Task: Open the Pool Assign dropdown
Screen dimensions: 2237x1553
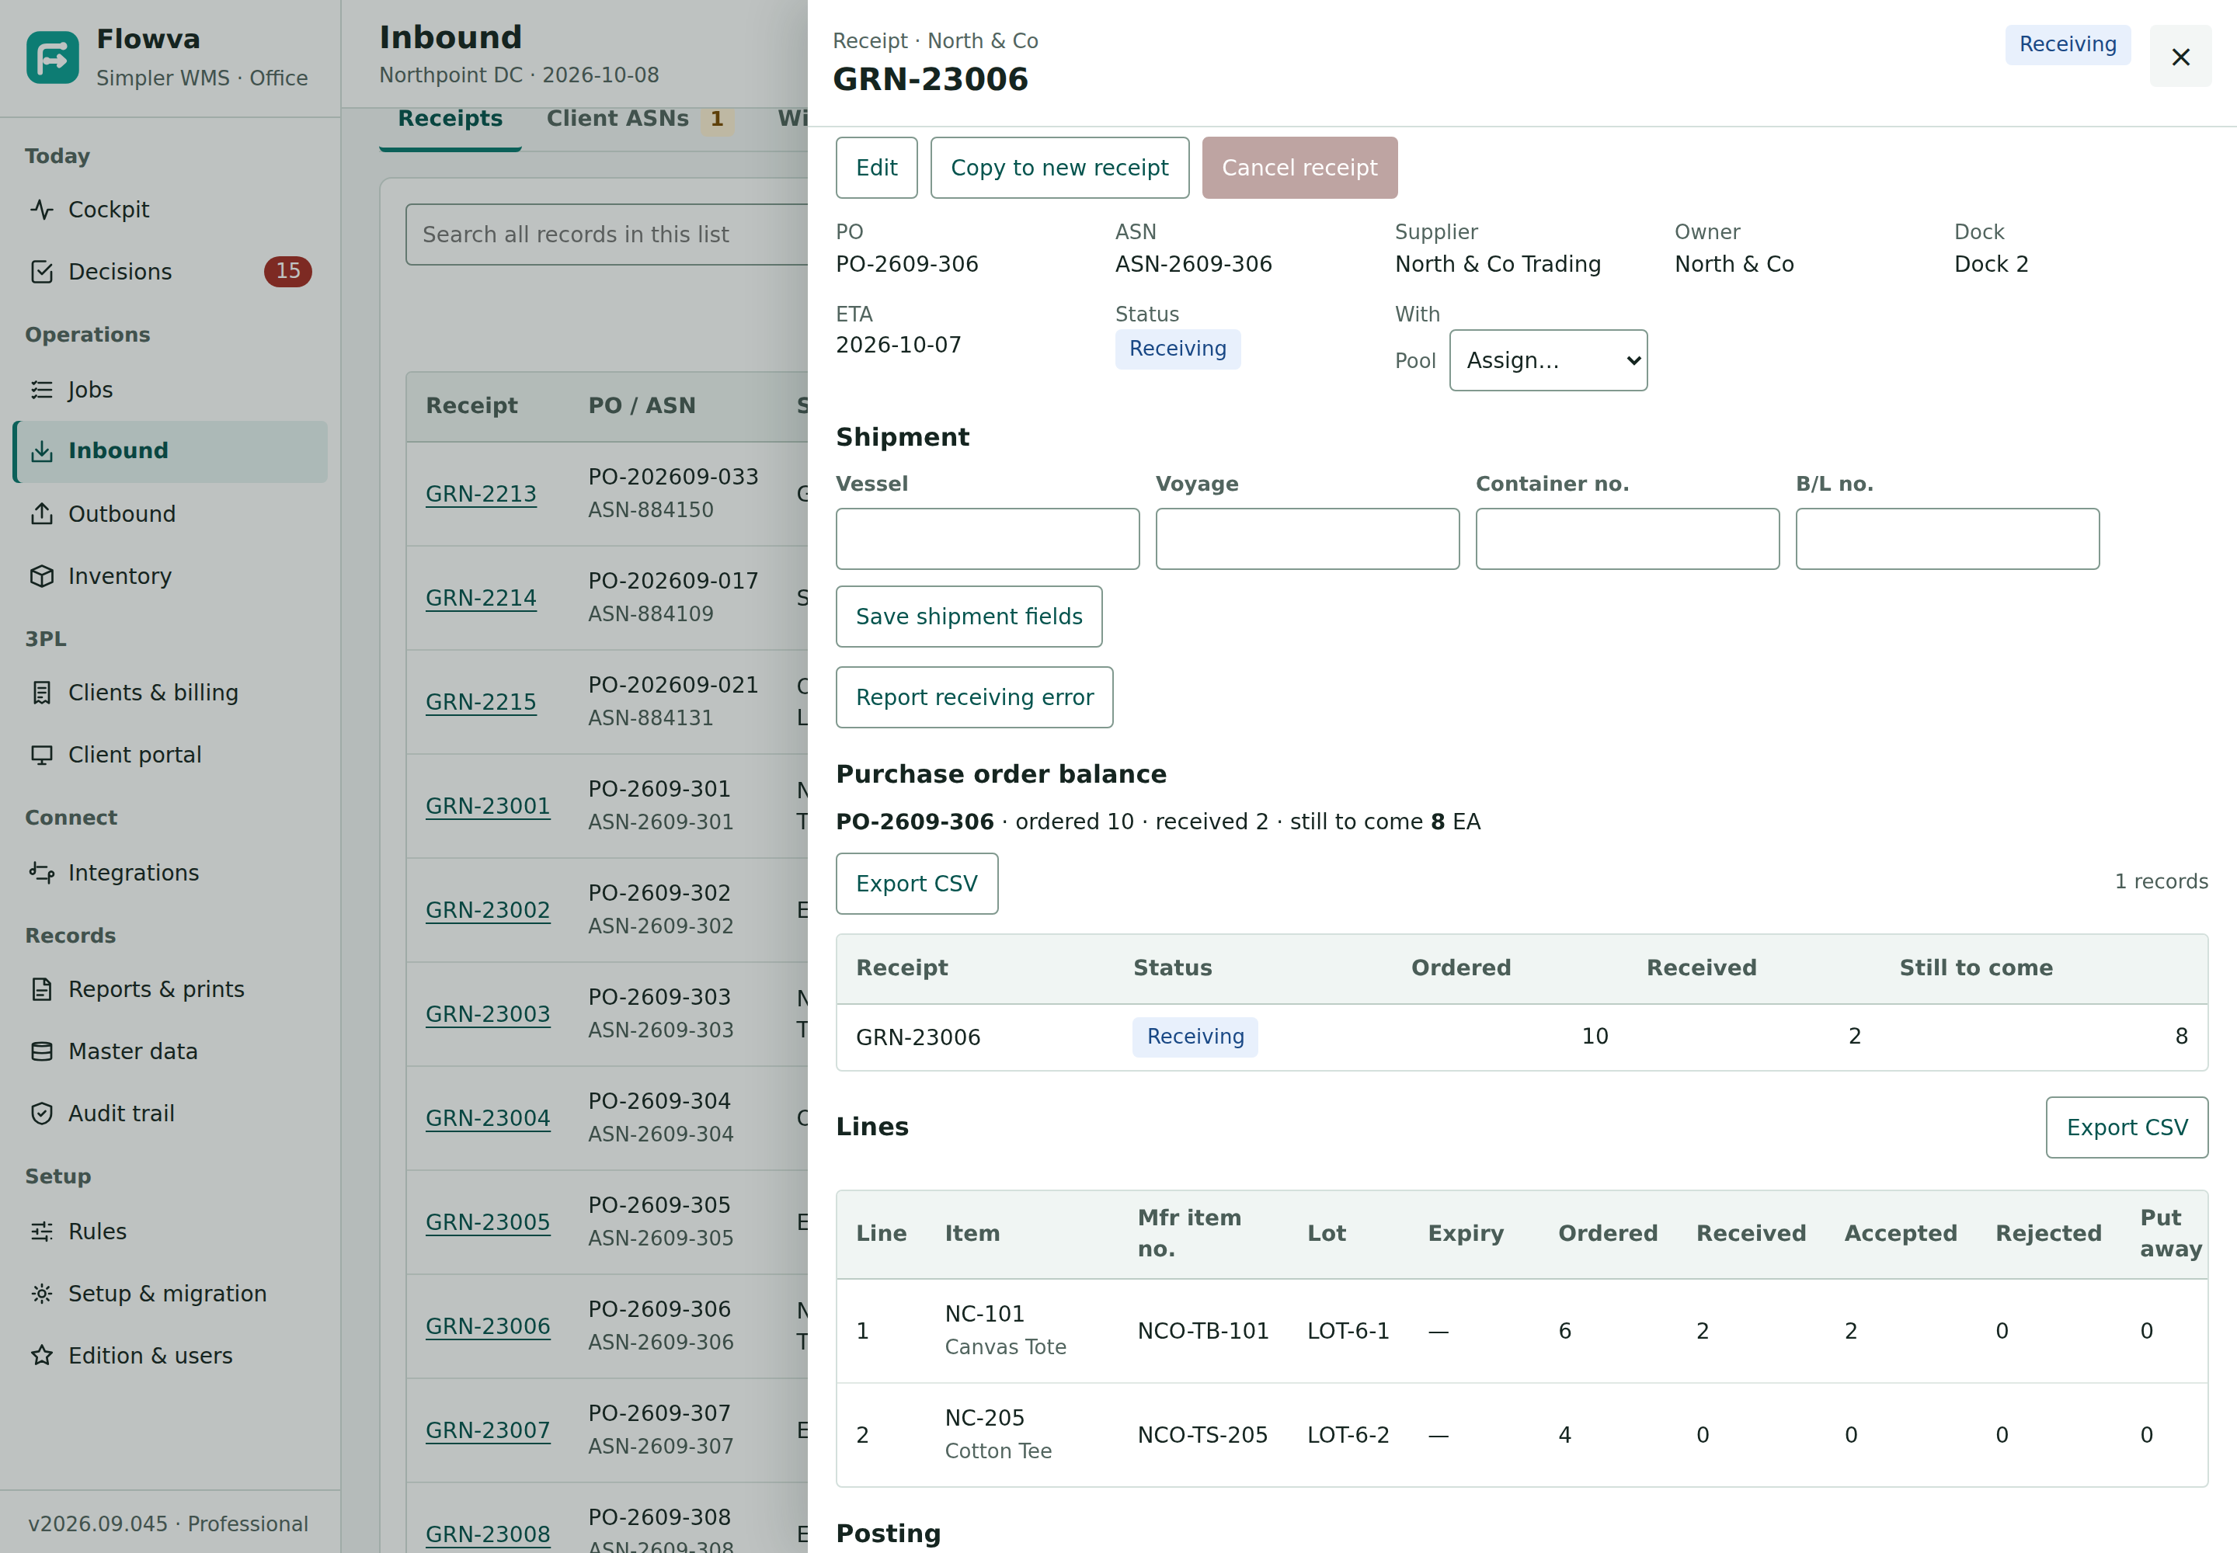Action: [x=1548, y=360]
